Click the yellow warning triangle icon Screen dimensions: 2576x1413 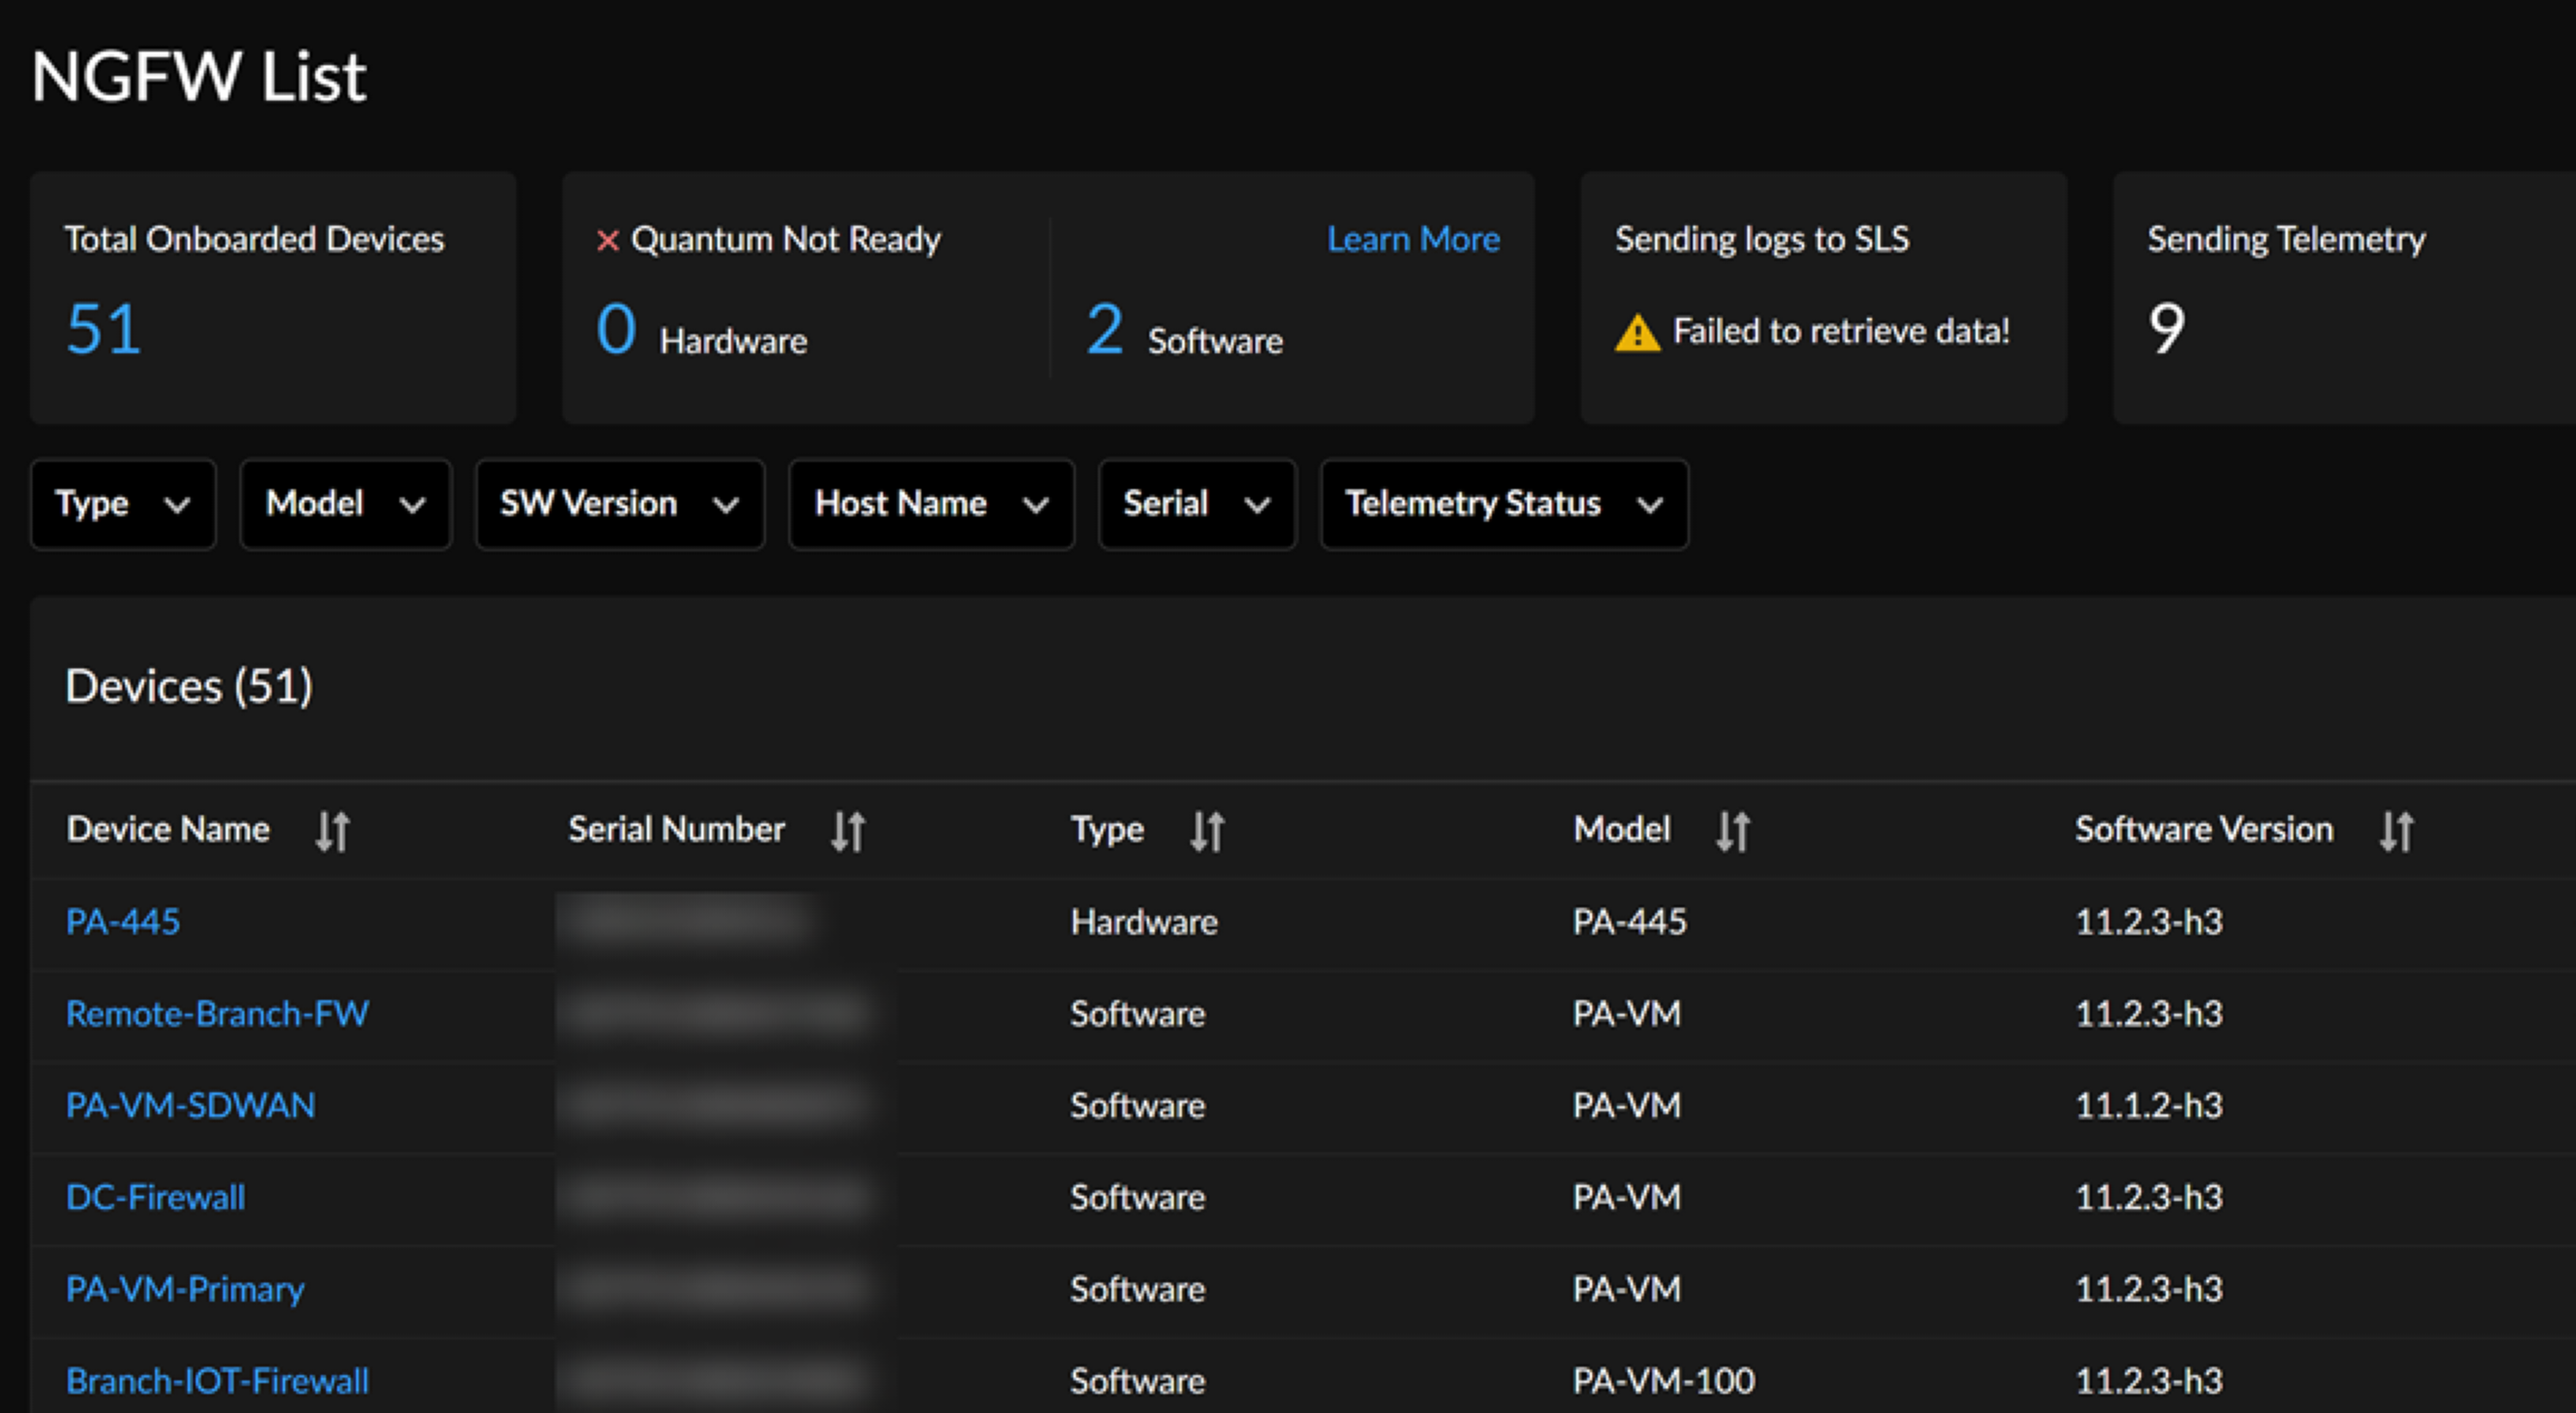point(1637,333)
